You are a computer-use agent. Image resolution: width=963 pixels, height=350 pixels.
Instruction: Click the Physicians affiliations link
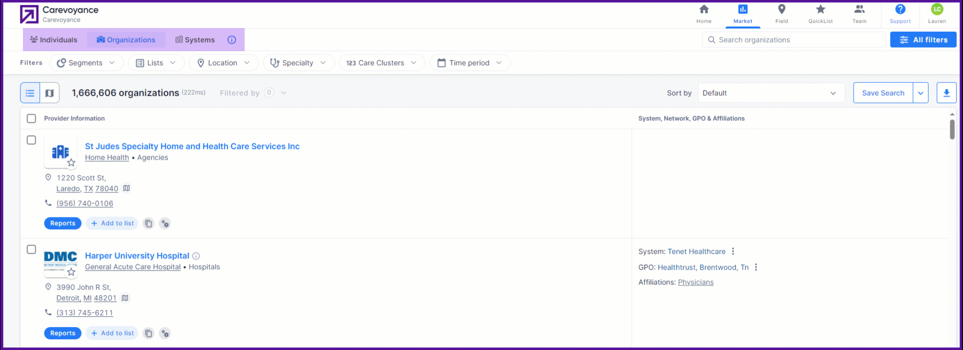tap(696, 282)
